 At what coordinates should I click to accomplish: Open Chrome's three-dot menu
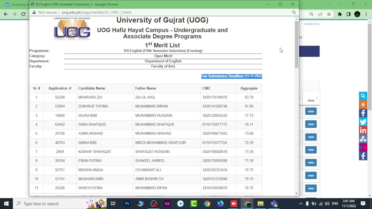366,14
